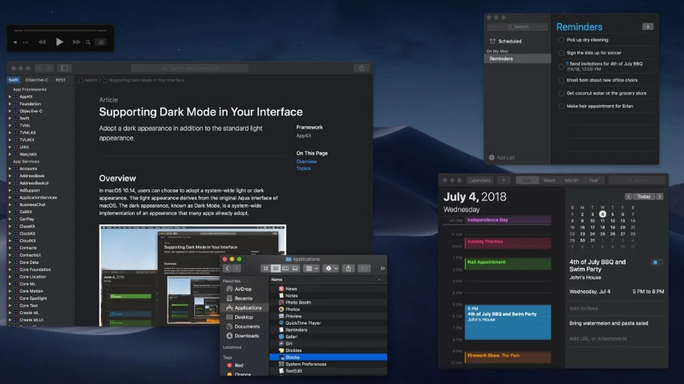684x384 pixels.
Task: Click the Today button in Calendar
Action: [x=644, y=196]
